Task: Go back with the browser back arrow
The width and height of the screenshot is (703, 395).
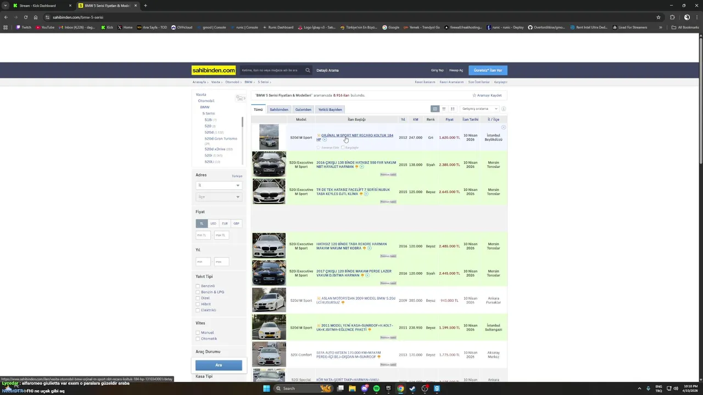Action: click(5, 17)
